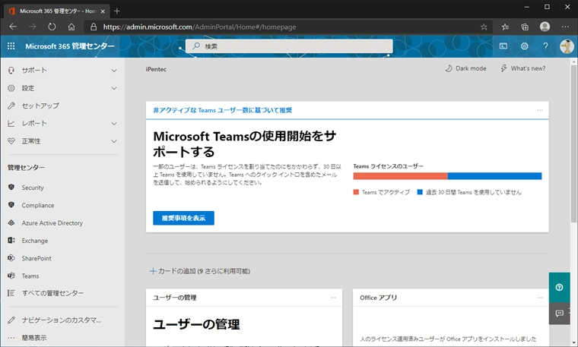
Task: Click the Office アプリ card title
Action: [378, 298]
